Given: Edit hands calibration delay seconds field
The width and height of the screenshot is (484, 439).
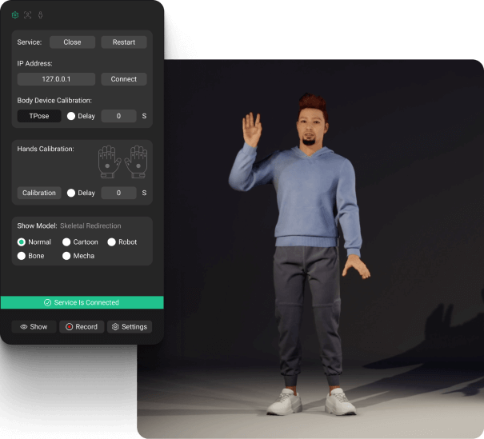Looking at the screenshot, I should point(119,193).
